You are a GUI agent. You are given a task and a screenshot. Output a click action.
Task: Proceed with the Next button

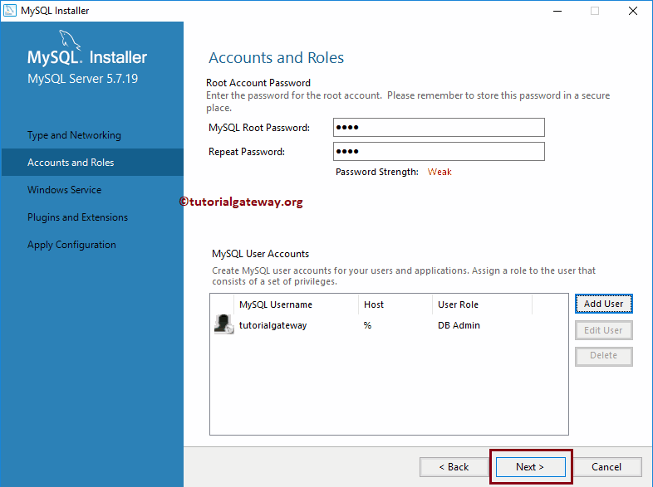tap(530, 467)
